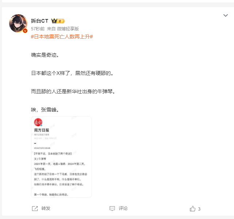
Task: Click the orange V verified badge
Action: click(25, 31)
